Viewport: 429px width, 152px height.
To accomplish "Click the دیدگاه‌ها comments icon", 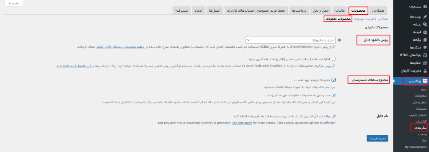I will [x=425, y=47].
